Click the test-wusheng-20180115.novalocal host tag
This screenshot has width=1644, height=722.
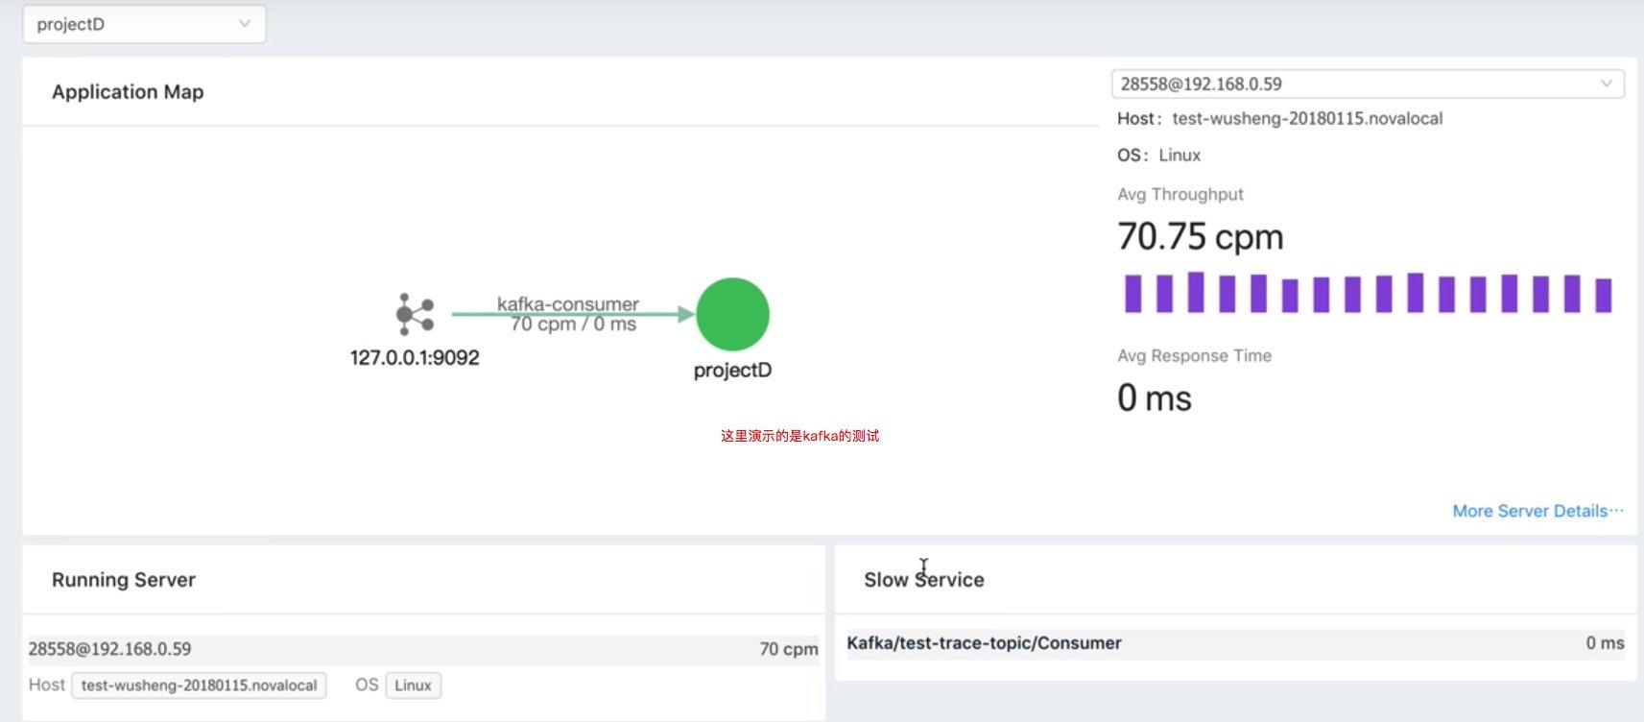coord(199,686)
